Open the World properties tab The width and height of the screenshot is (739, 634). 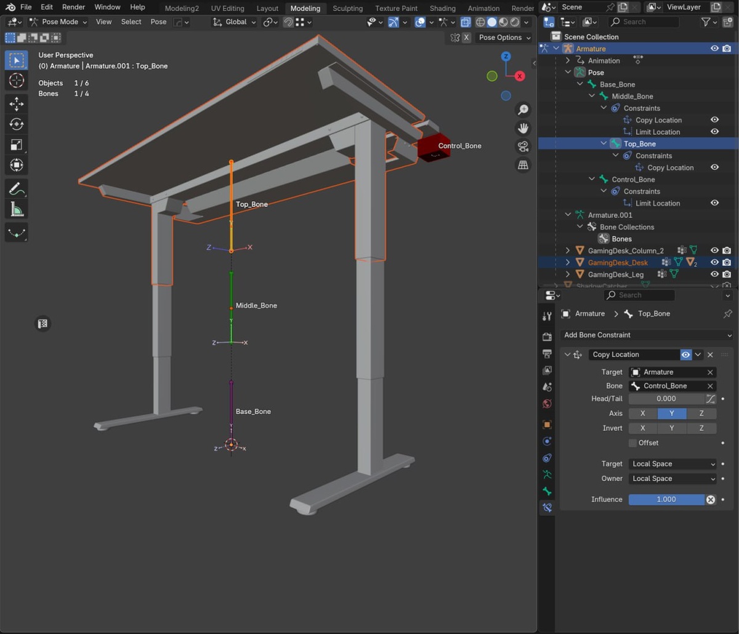pyautogui.click(x=547, y=404)
